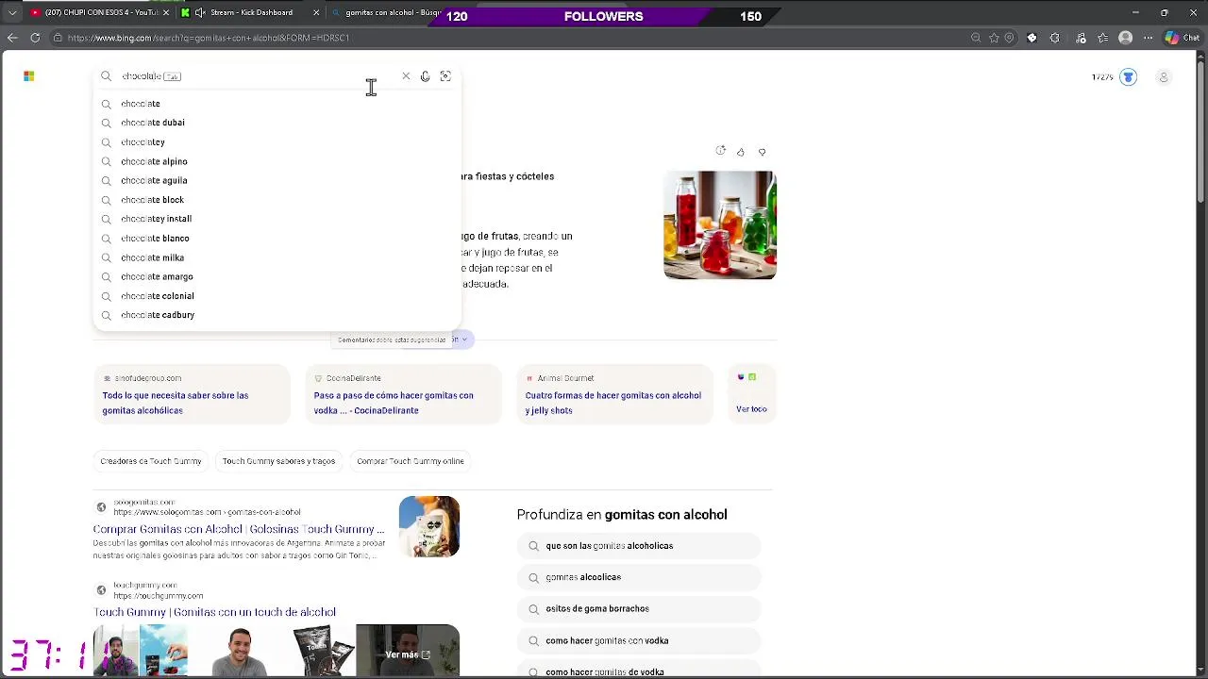Open the browser tab list chevron

tap(12, 13)
